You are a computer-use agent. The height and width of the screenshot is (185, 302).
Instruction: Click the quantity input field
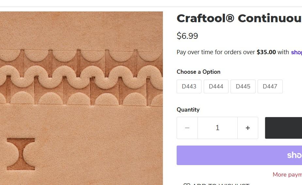click(217, 128)
